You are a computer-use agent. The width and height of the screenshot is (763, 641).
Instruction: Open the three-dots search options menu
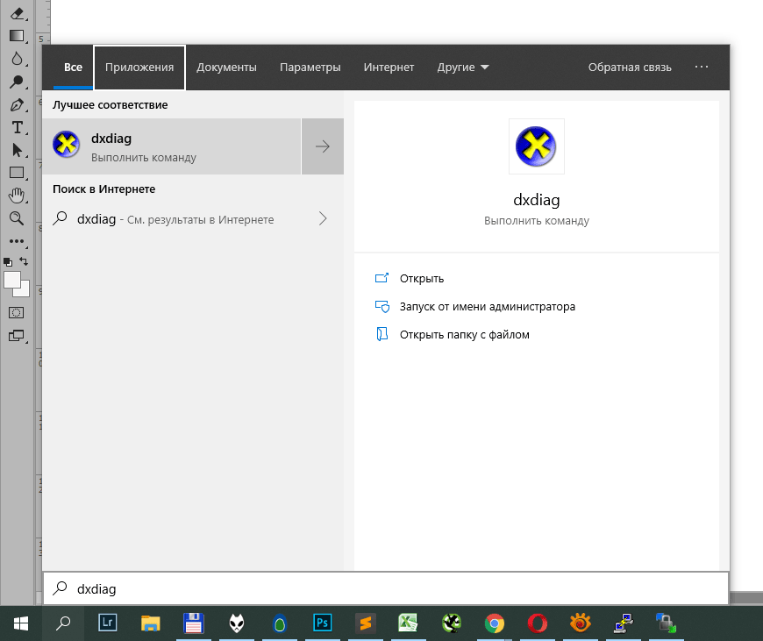[702, 67]
